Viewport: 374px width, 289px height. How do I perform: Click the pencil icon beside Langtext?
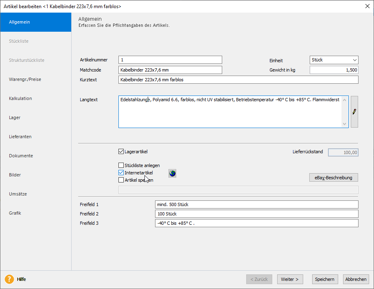click(354, 112)
